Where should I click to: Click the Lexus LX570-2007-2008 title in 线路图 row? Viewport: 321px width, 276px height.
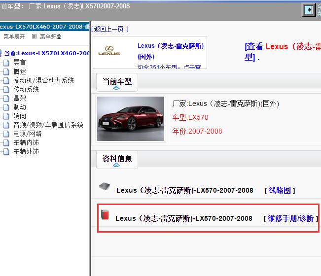pyautogui.click(x=185, y=190)
